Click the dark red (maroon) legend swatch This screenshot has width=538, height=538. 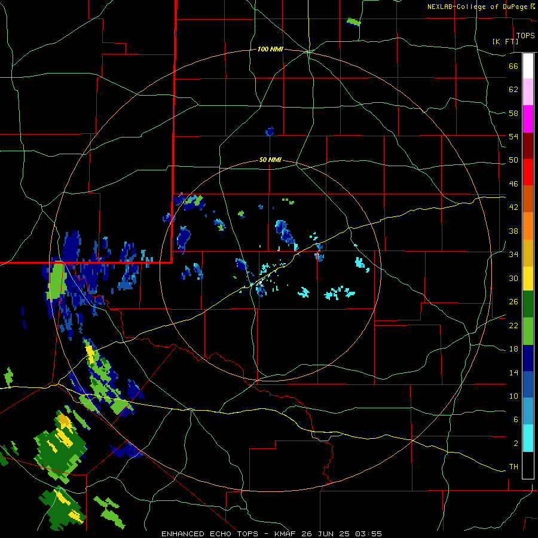pos(528,146)
